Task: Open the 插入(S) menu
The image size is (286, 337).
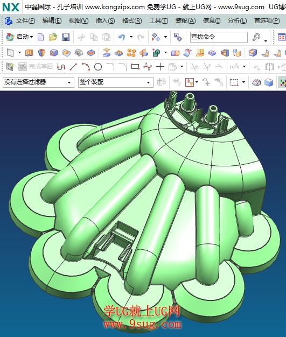Action: click(x=105, y=20)
